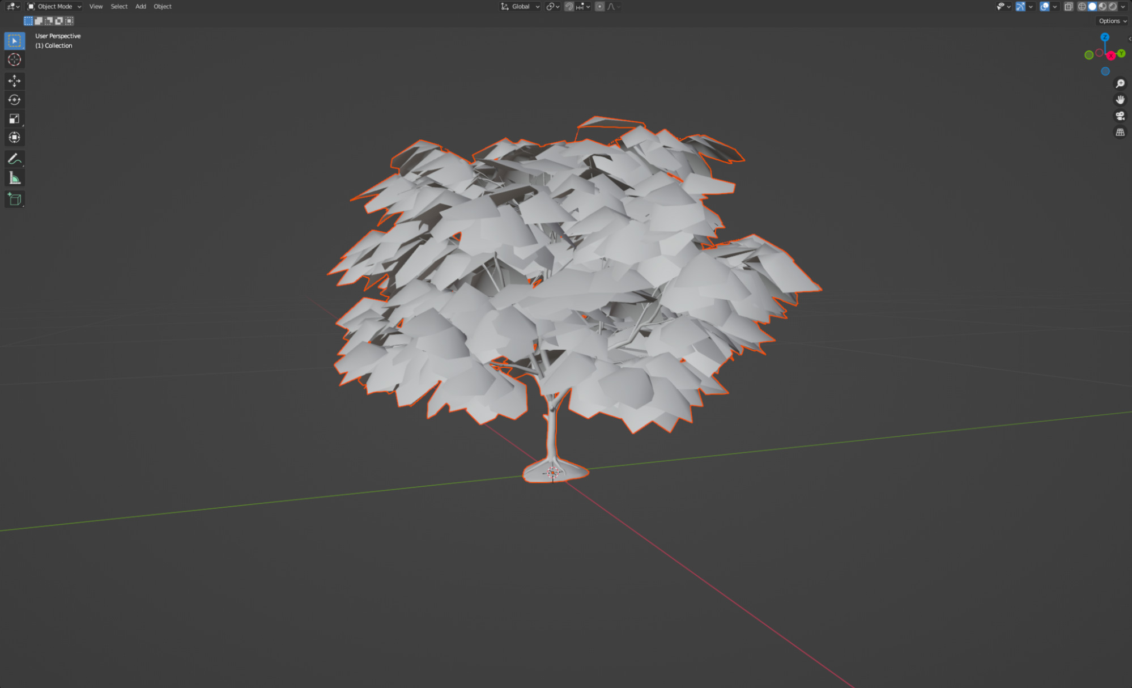Image resolution: width=1132 pixels, height=688 pixels.
Task: Select the Scale tool
Action: 14,118
